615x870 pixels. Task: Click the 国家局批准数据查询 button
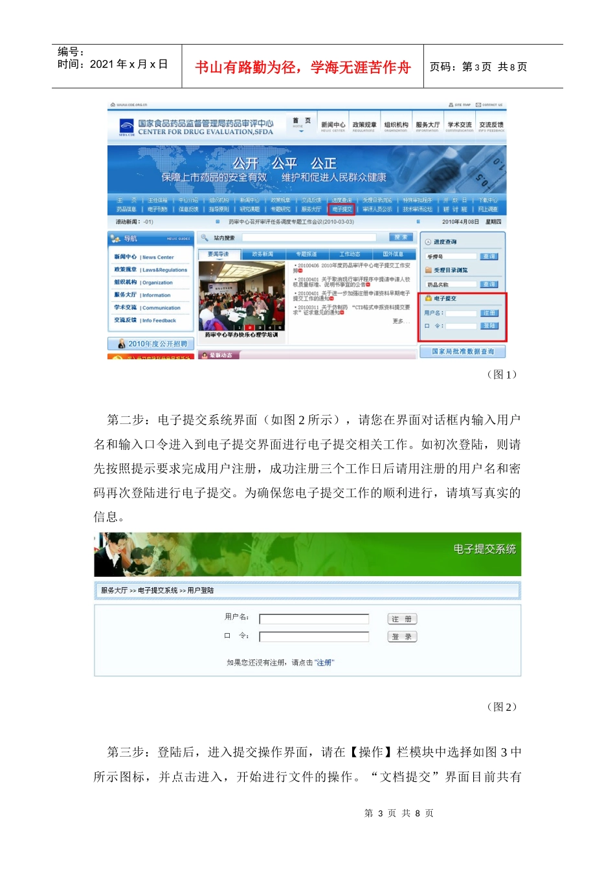pos(463,351)
